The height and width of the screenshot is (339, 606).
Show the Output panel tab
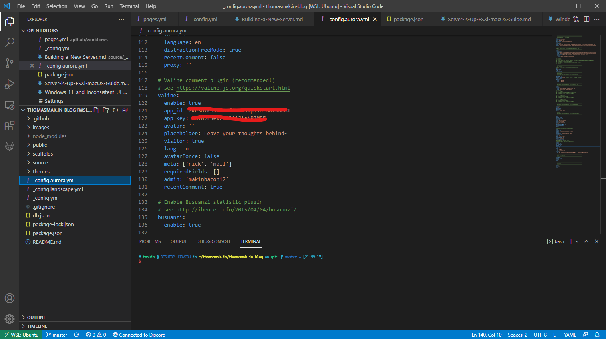(179, 241)
